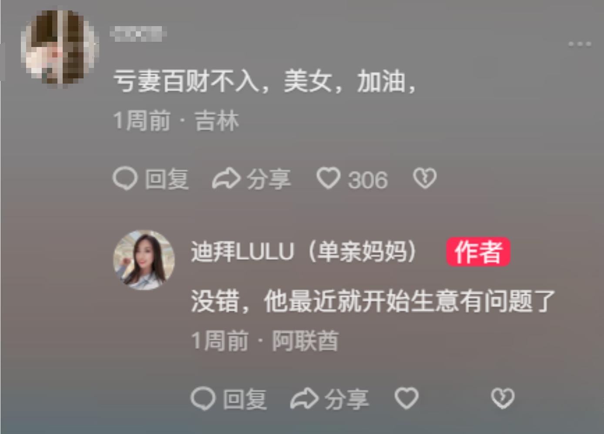Like the author's reply with heart icon
The image size is (604, 434).
pyautogui.click(x=406, y=398)
